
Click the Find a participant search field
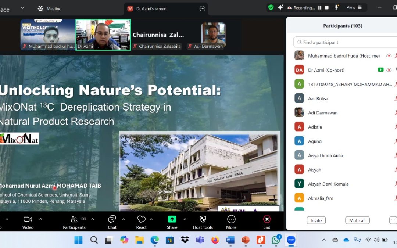(346, 42)
